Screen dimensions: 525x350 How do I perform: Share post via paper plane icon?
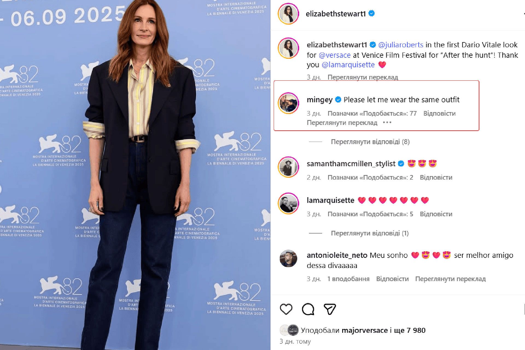point(329,309)
